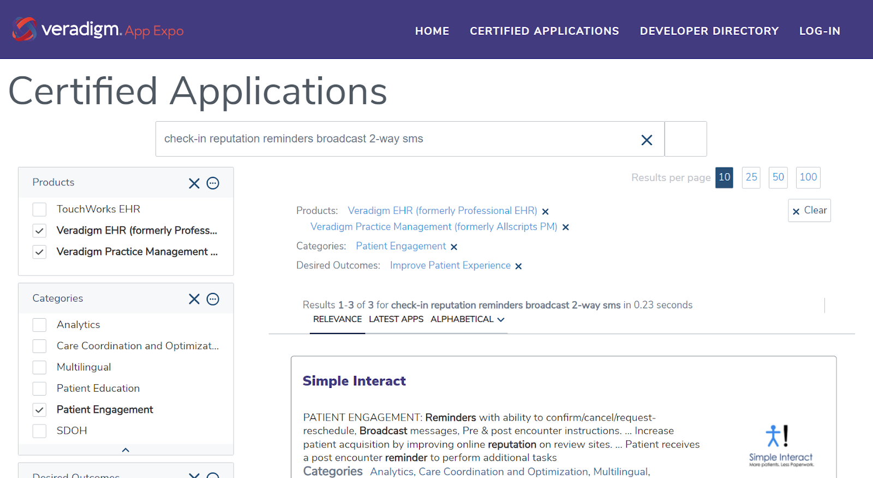Click Veradigm Practice Management filter link
Screen dimensions: 873x478
(x=434, y=226)
